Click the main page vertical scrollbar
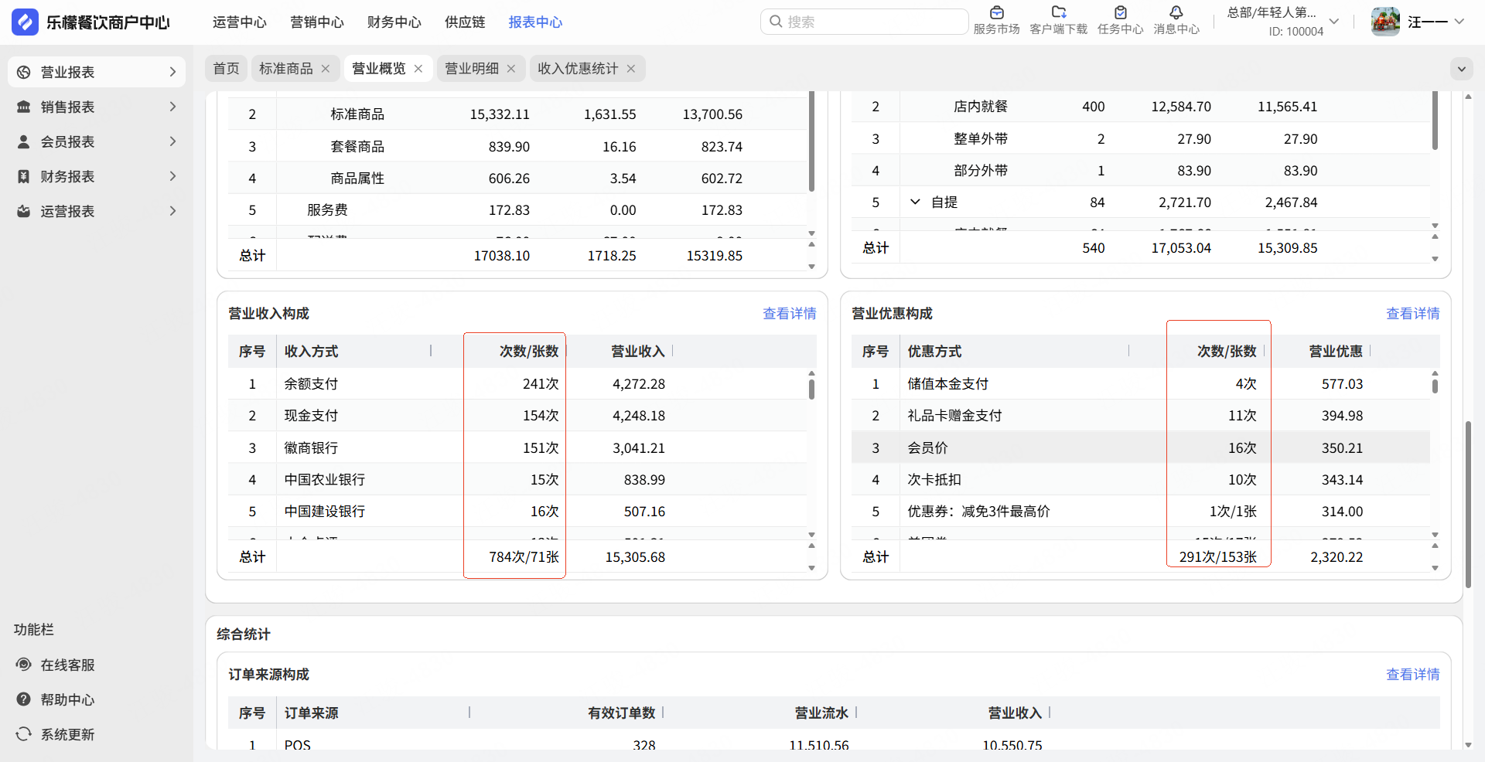The image size is (1485, 762). click(1468, 502)
